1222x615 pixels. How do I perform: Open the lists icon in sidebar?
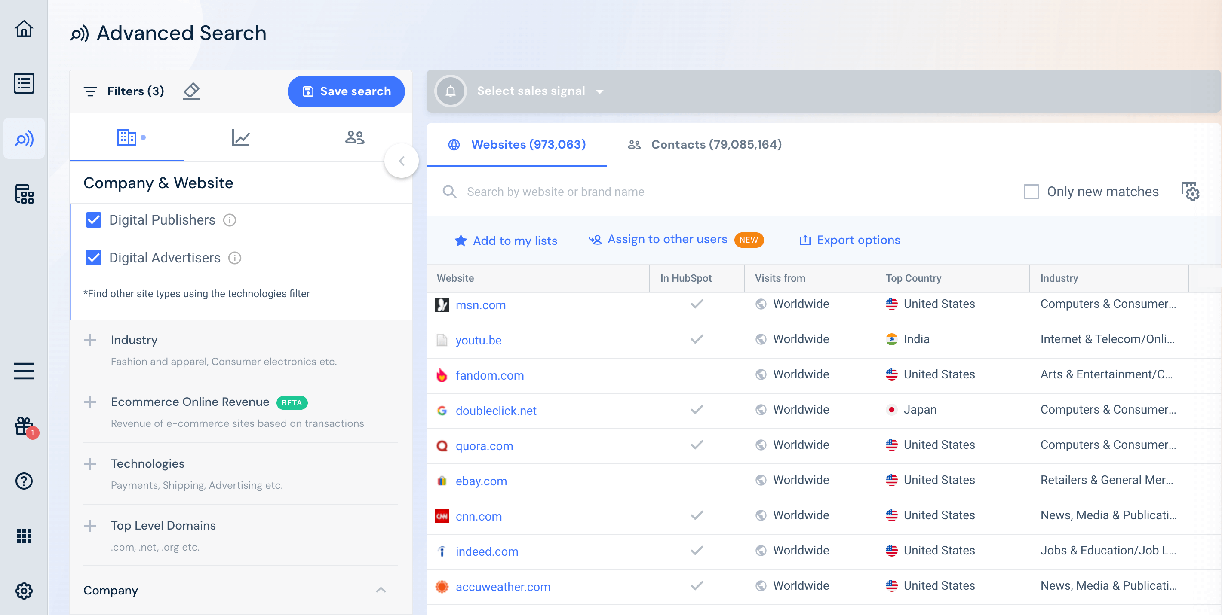24,83
